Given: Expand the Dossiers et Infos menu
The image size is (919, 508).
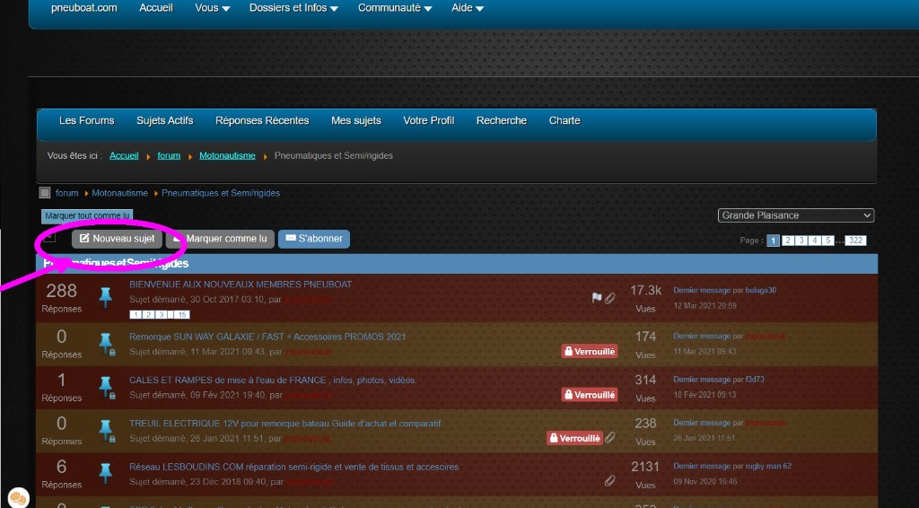Looking at the screenshot, I should pyautogui.click(x=293, y=8).
